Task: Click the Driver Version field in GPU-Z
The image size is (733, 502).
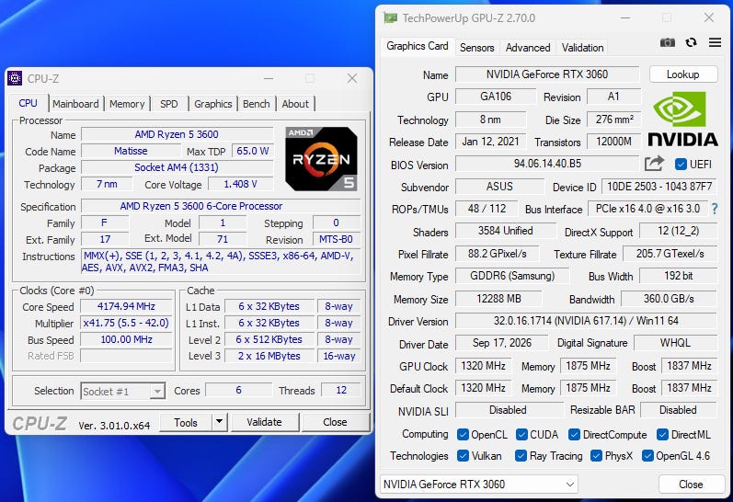Action: coord(586,321)
